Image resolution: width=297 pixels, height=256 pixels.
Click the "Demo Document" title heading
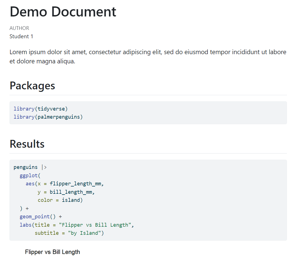tap(63, 12)
